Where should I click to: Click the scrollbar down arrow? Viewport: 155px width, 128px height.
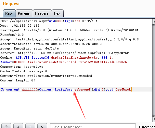click(x=154, y=120)
